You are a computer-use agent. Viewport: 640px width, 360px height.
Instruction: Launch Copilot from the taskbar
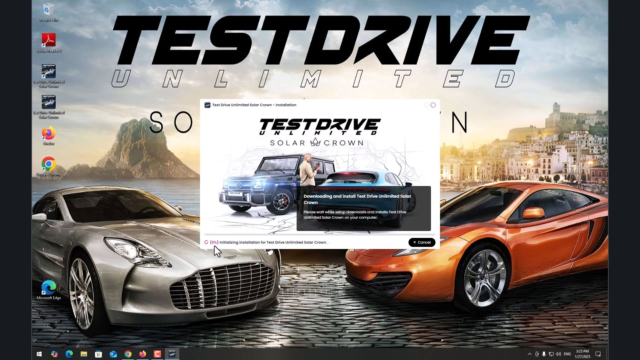(54, 354)
